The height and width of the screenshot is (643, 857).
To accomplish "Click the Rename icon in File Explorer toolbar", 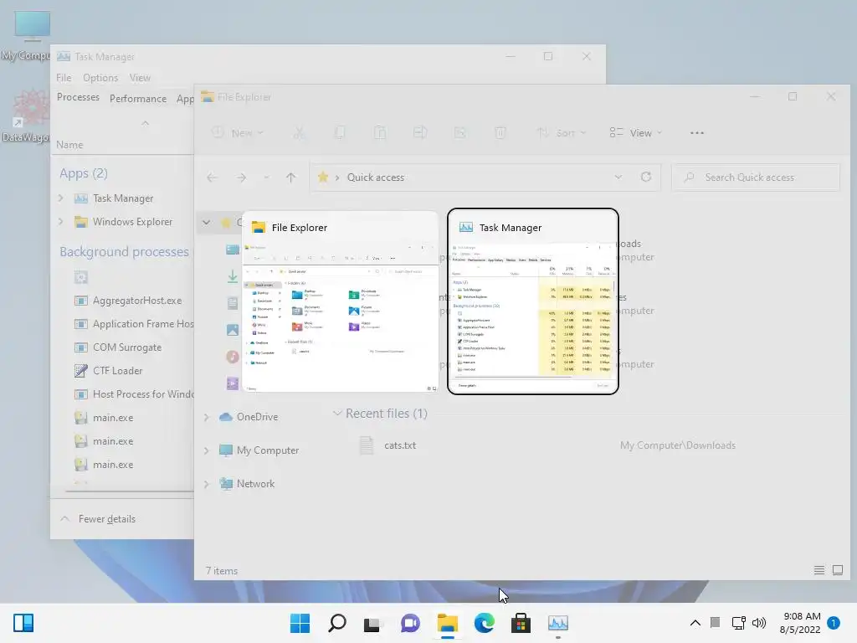I will coord(420,133).
